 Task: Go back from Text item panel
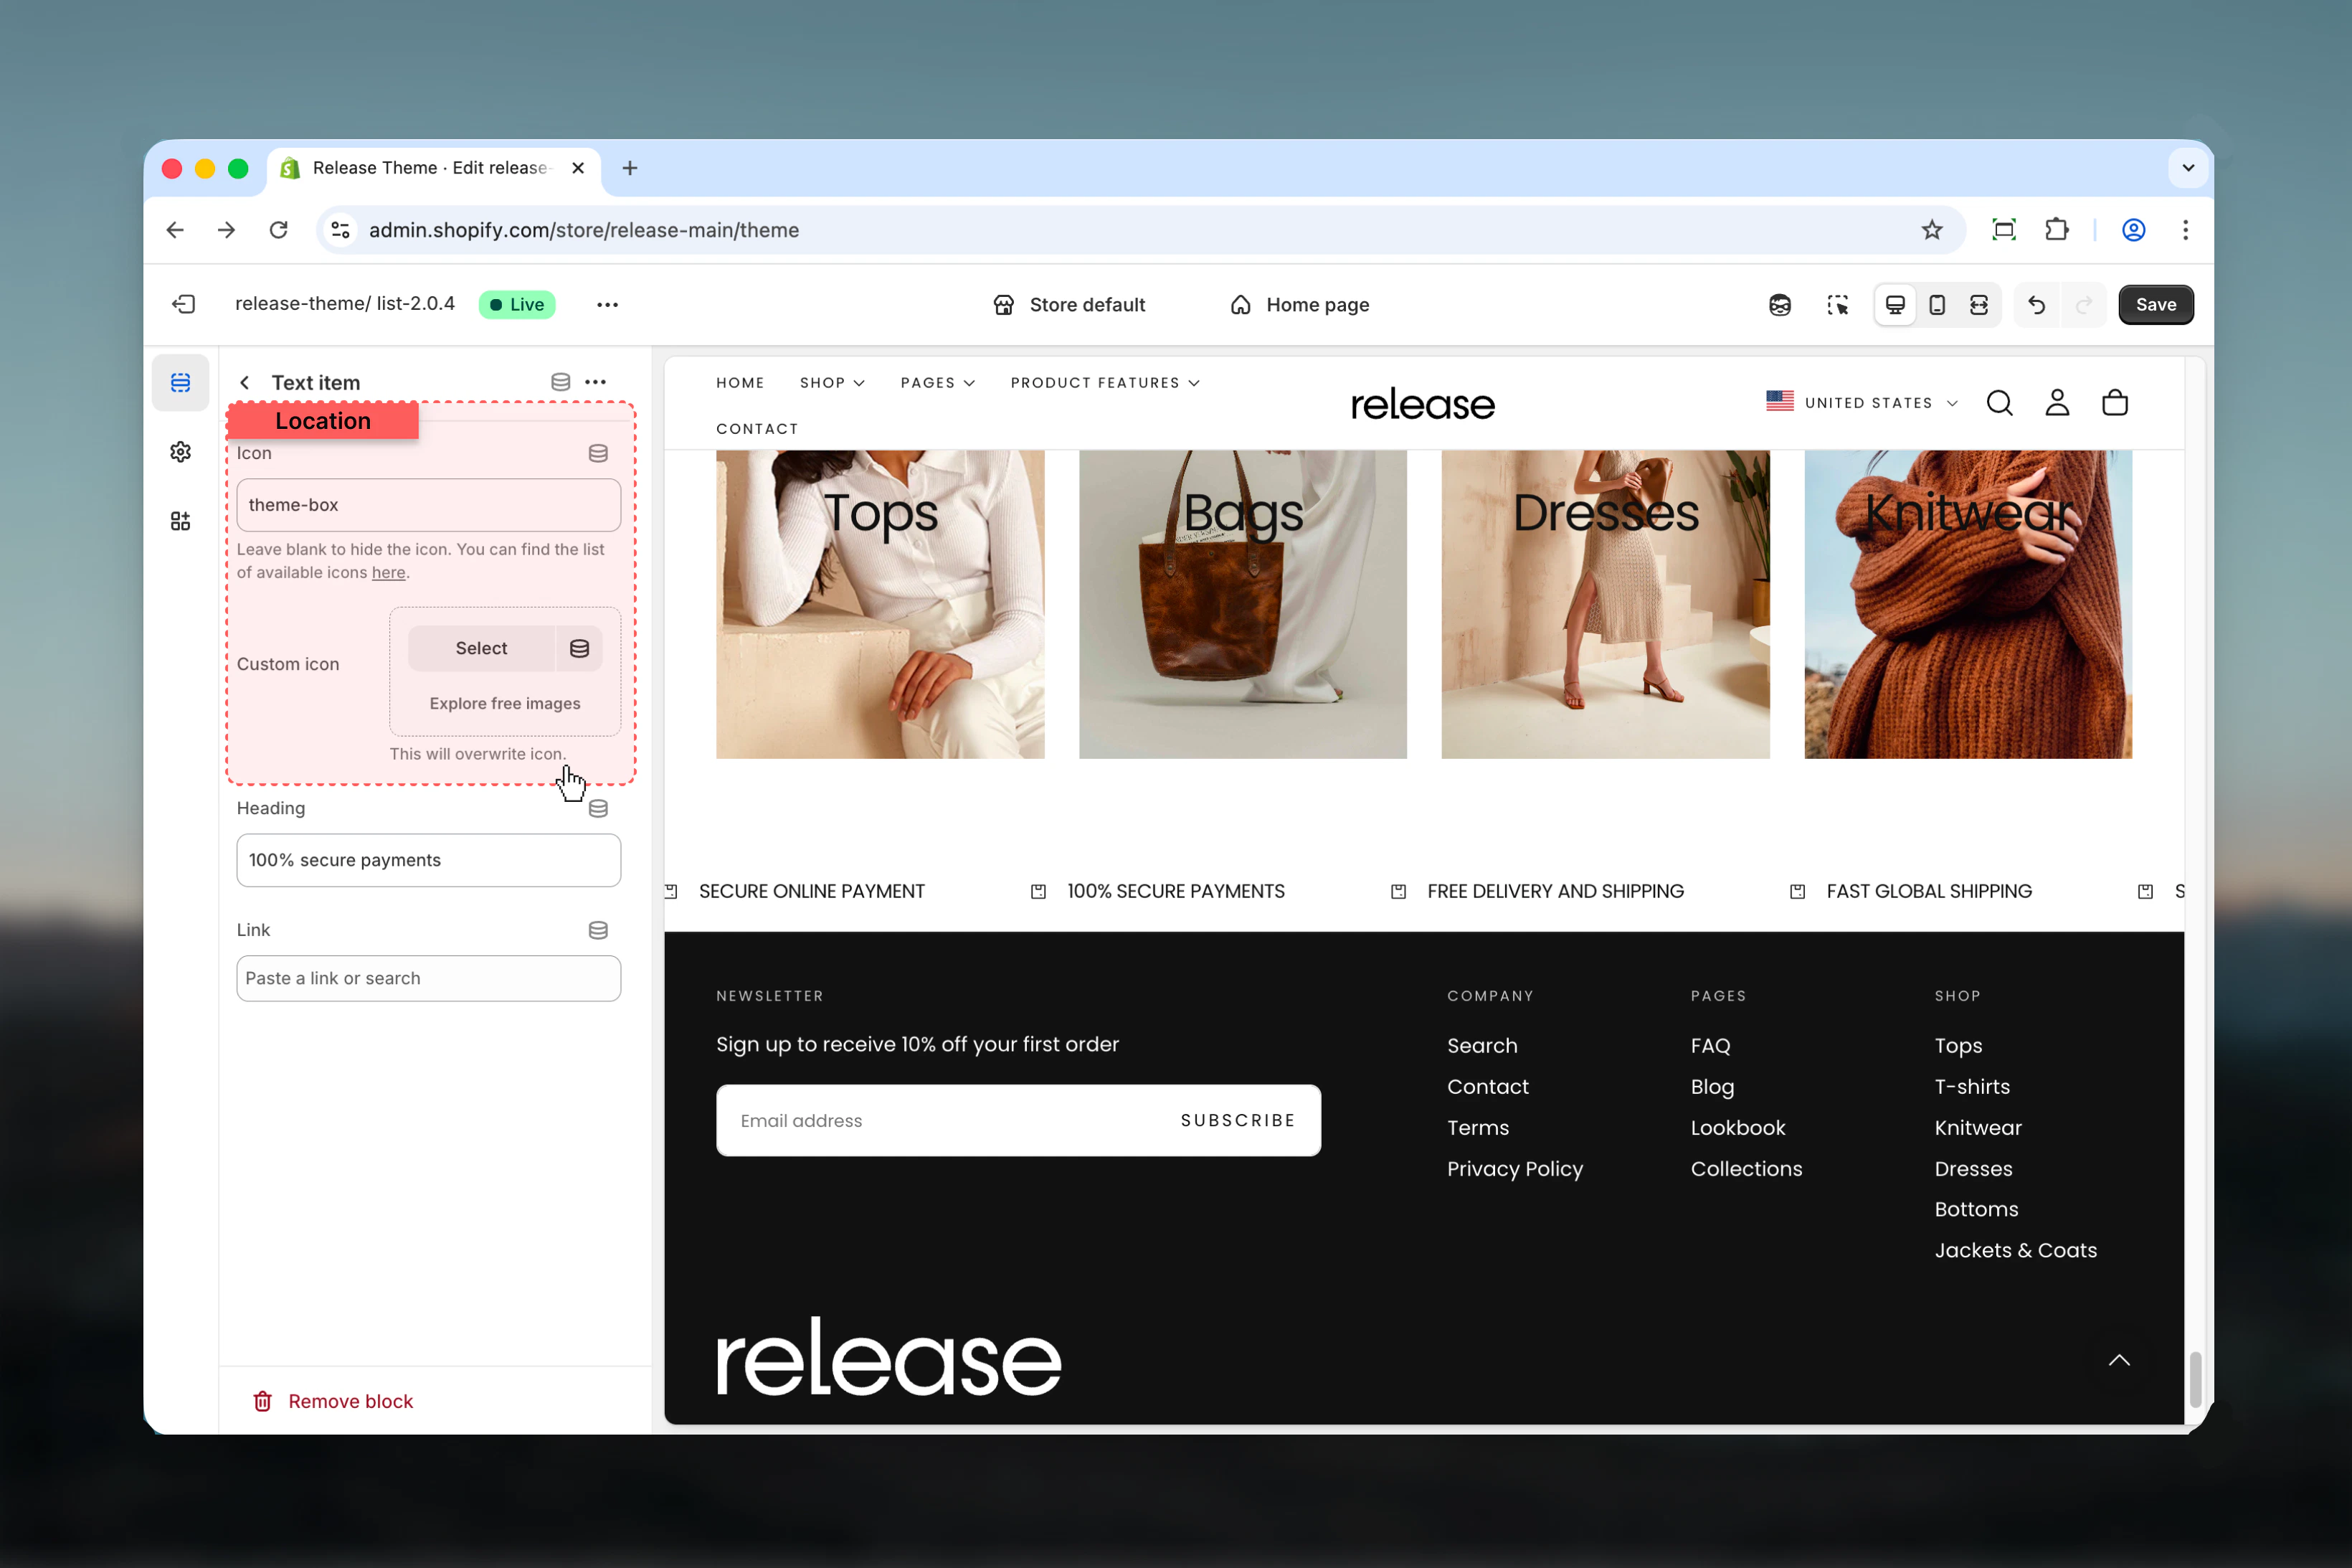tap(245, 382)
